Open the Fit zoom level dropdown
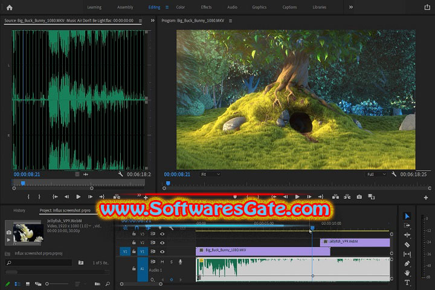Viewport: 435px width, 290px height. click(210, 174)
